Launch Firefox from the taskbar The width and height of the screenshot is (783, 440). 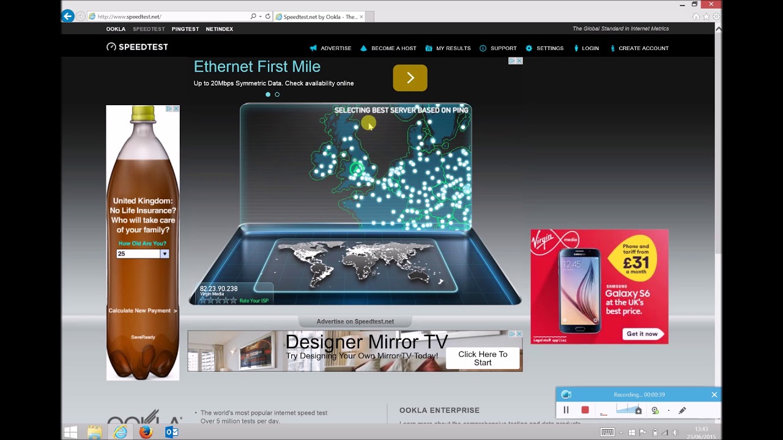point(146,432)
